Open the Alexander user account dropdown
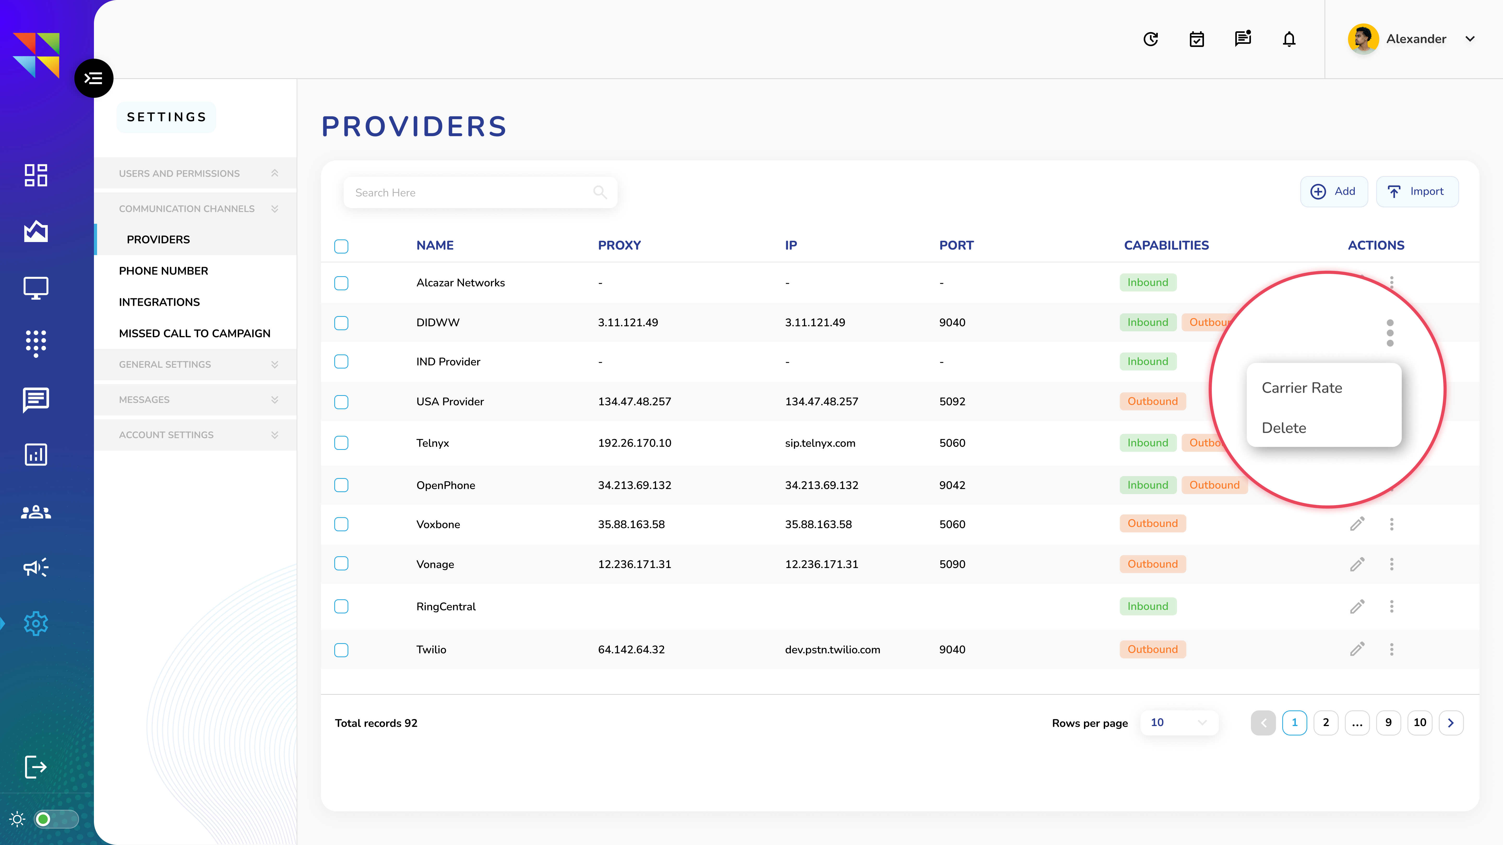Viewport: 1503px width, 845px height. tap(1470, 39)
